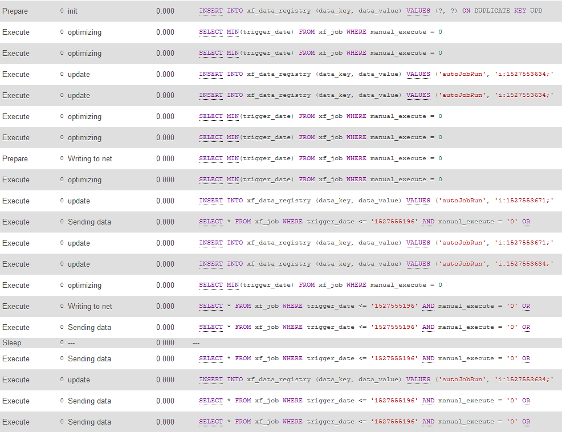Select 'Writing to net' state in the Execute row
The height and width of the screenshot is (432, 562).
(89, 307)
